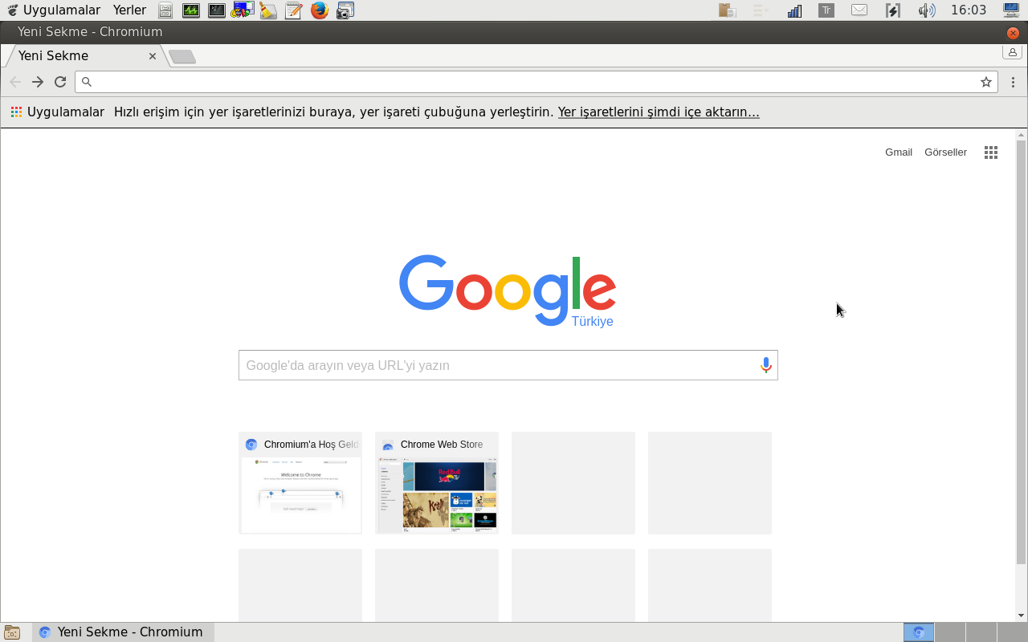The width and height of the screenshot is (1028, 642).
Task: Open the Google apps grid
Action: (x=991, y=152)
